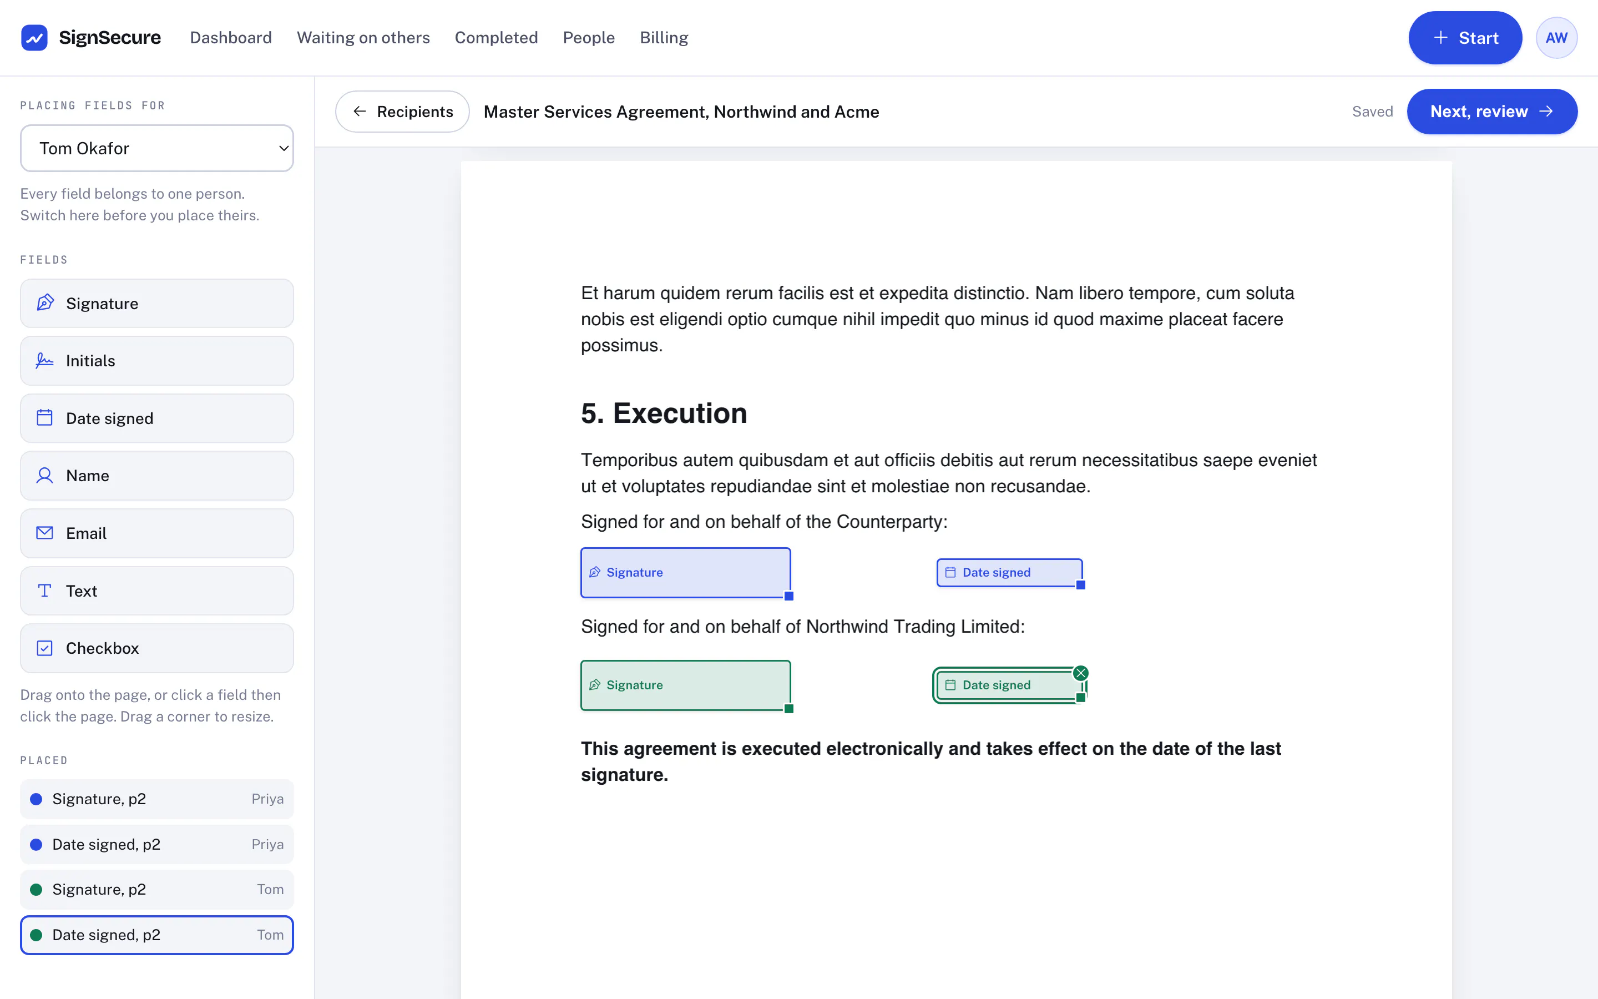1598x999 pixels.
Task: Click resize handle of green Signature field
Action: [x=789, y=709]
